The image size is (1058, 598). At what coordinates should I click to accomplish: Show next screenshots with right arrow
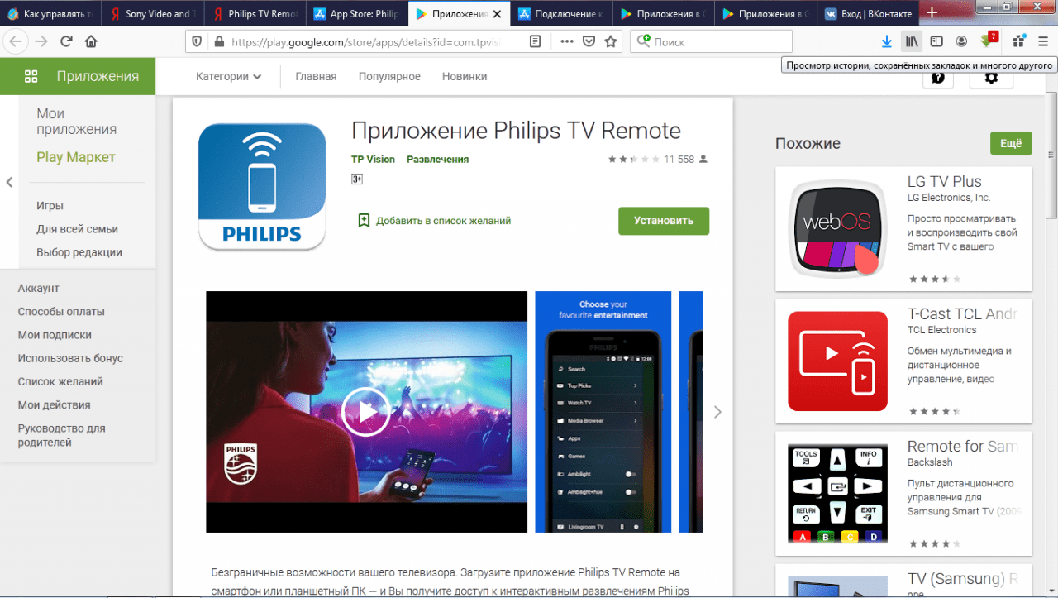717,412
